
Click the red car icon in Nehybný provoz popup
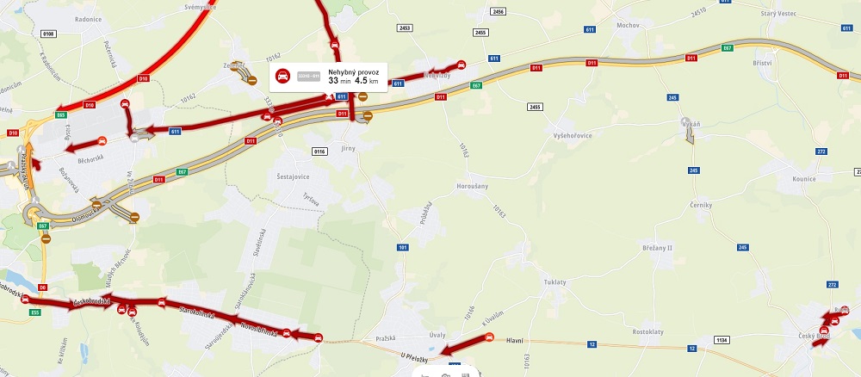[282, 77]
